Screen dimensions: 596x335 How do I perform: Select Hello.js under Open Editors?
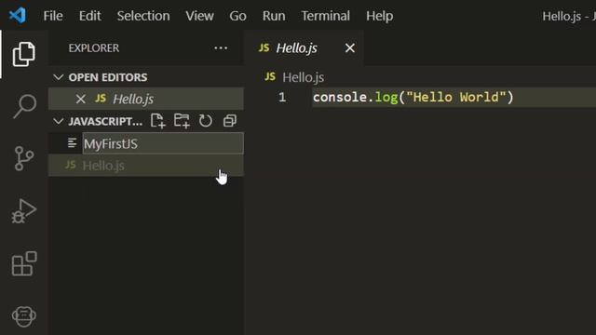(x=146, y=99)
